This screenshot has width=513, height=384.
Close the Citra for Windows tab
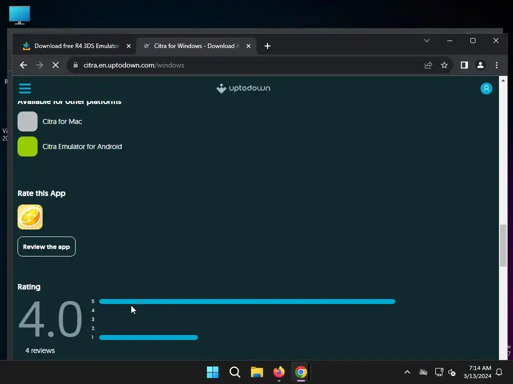click(248, 46)
